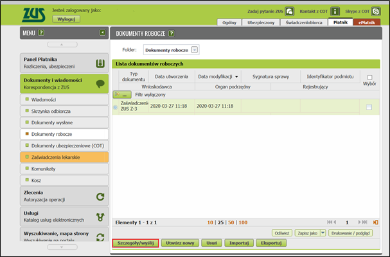Sort by Data modyfikacji column arrow

236,77
